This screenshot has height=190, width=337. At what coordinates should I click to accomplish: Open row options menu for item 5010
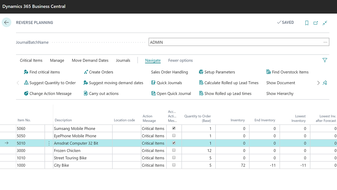pos(49,143)
